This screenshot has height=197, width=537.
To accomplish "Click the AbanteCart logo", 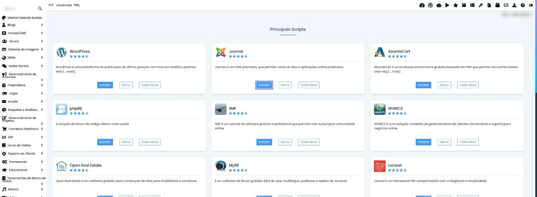I will click(x=380, y=52).
